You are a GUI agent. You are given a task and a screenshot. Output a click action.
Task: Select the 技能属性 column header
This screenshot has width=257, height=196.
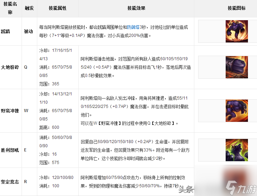pyautogui.click(x=57, y=8)
